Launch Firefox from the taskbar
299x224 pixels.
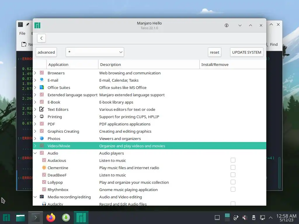pyautogui.click(x=51, y=218)
